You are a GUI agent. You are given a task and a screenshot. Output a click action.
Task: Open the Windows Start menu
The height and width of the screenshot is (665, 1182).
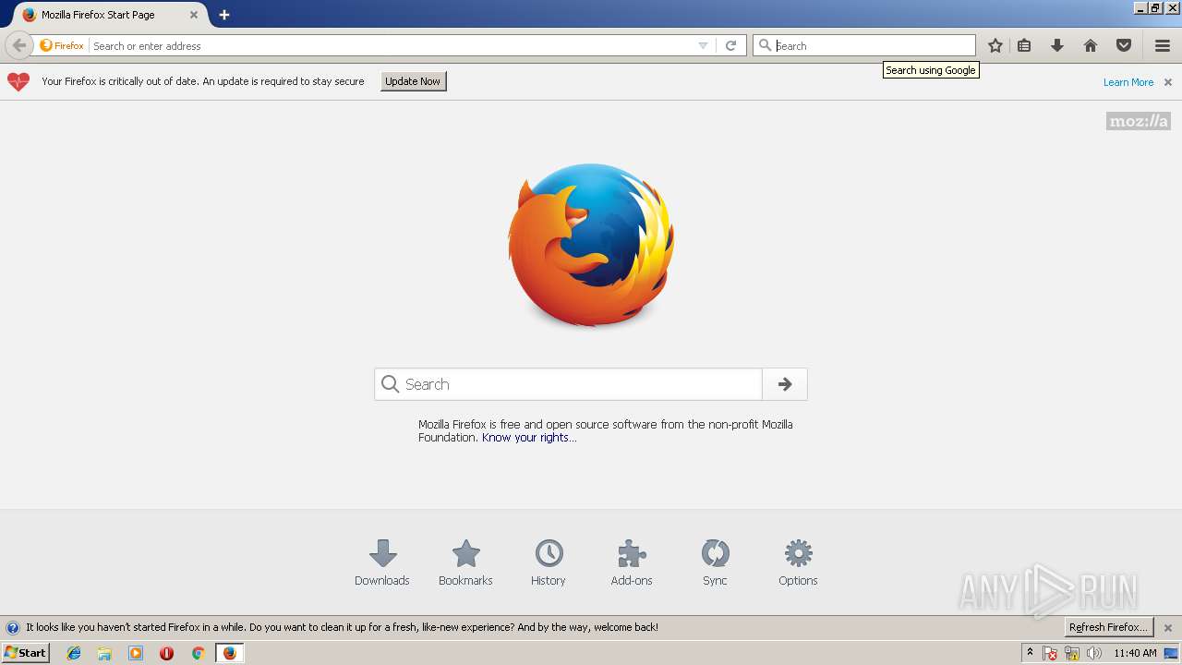tap(25, 653)
